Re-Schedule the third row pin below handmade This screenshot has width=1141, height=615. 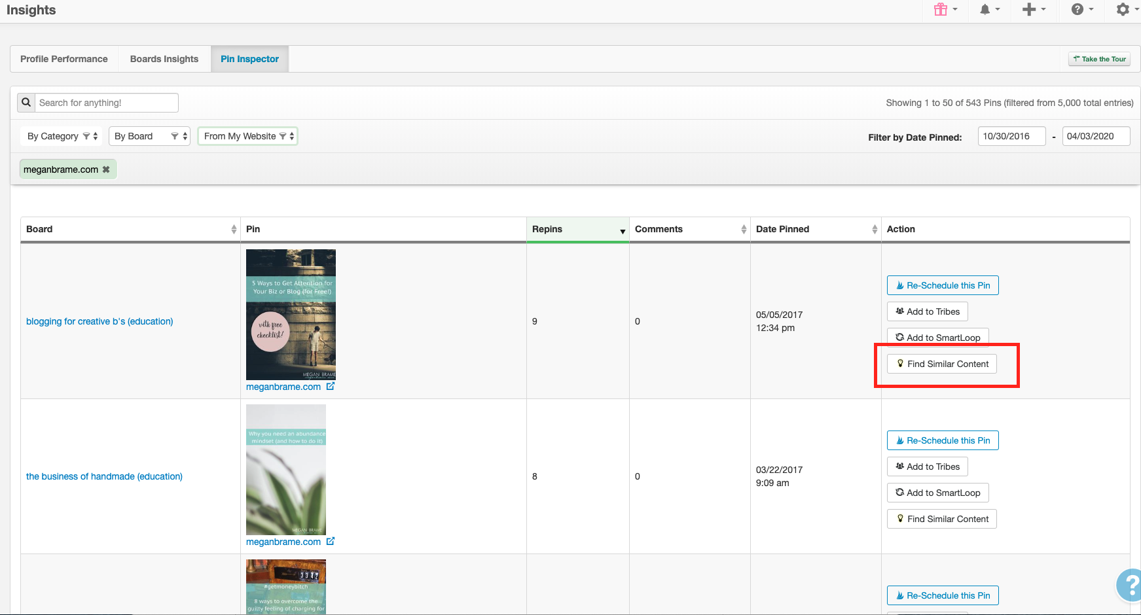[943, 595]
